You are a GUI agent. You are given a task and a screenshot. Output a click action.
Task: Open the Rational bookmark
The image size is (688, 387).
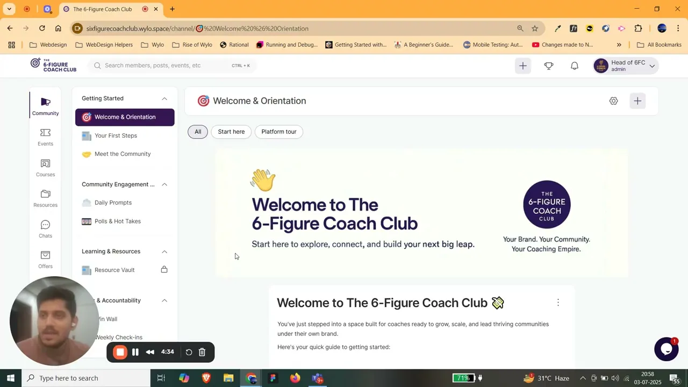pos(234,45)
